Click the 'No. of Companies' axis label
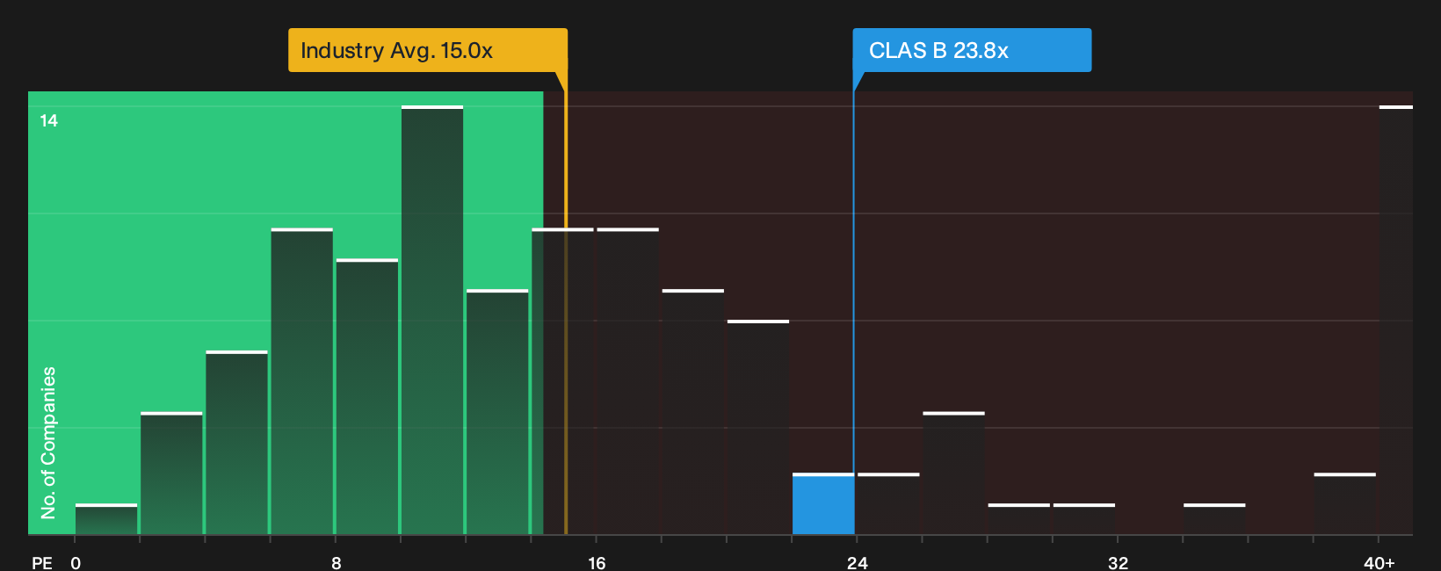This screenshot has height=571, width=1441. point(48,442)
